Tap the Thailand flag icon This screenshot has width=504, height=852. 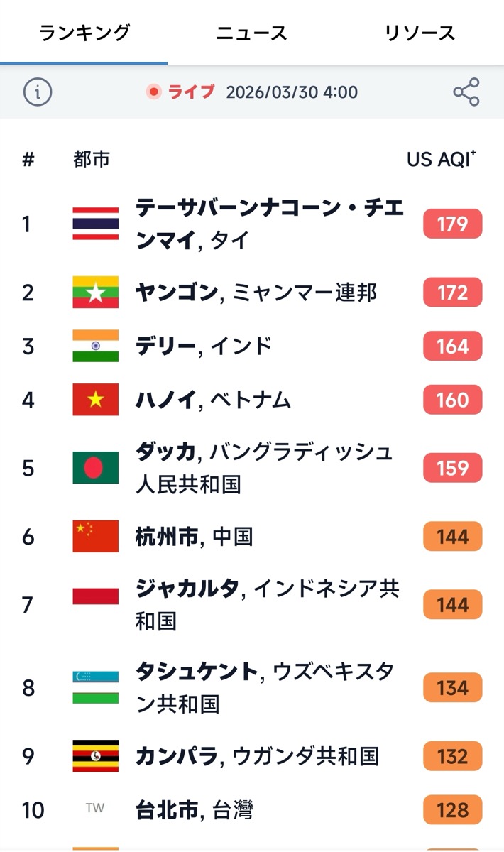click(x=95, y=224)
